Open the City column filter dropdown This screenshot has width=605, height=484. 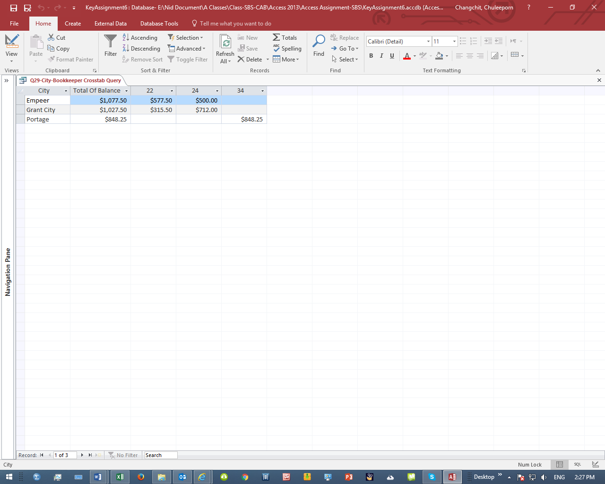click(x=66, y=90)
